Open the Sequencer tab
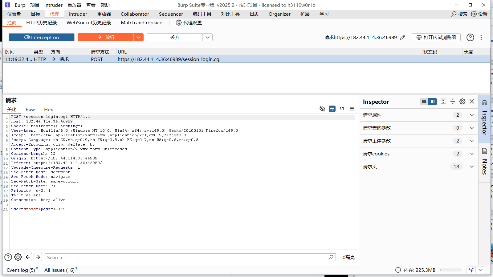Screen dimensions: 493x277 pyautogui.click(x=171, y=14)
